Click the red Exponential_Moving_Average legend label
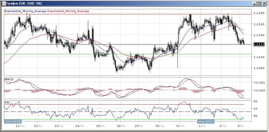269x132 pixels. [68, 11]
